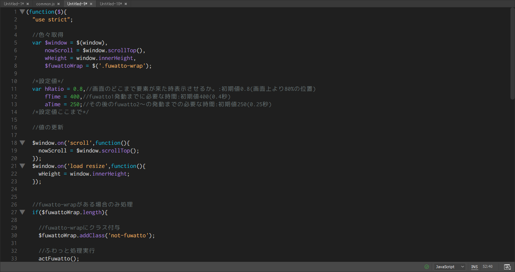Viewport: 515px width, 272px height.
Task: Close the Untitled-1* tab
Action: [28, 4]
